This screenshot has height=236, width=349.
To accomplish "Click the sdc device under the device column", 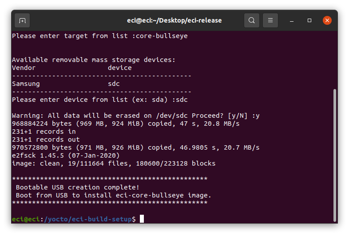I will click(114, 84).
